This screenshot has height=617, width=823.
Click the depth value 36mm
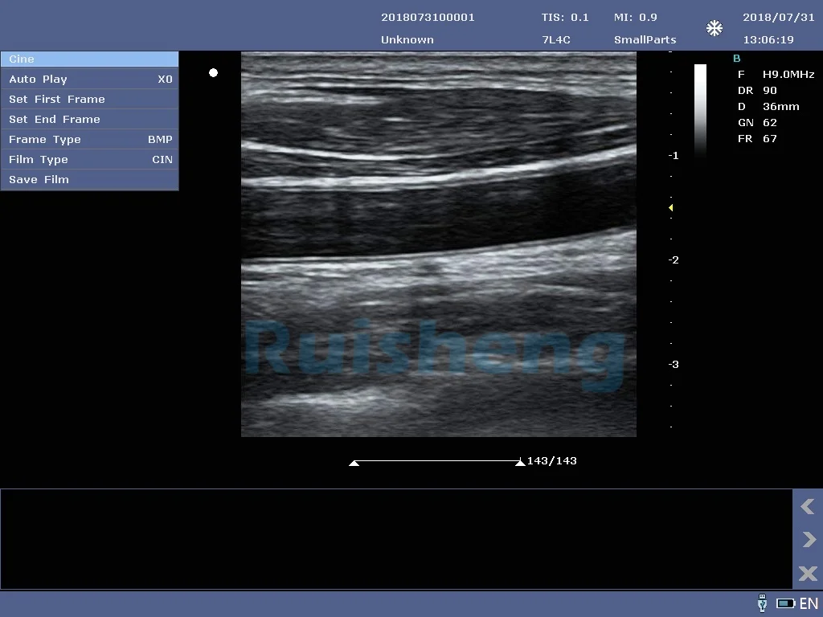[x=781, y=107]
